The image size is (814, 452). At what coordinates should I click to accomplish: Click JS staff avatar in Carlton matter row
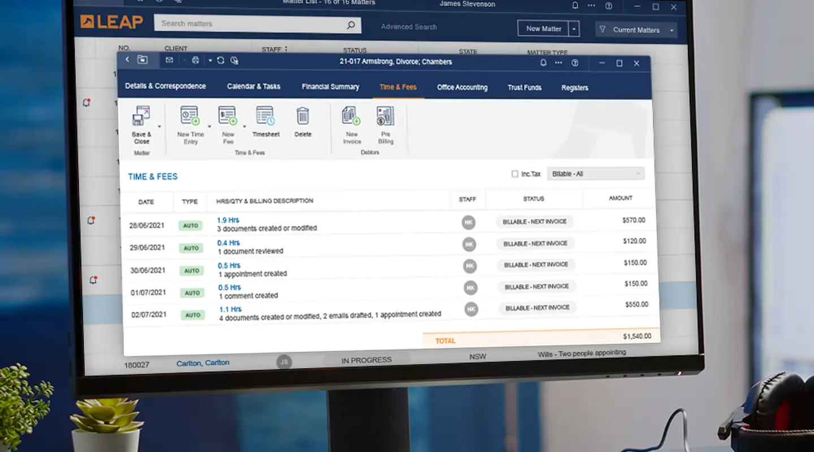pyautogui.click(x=284, y=362)
